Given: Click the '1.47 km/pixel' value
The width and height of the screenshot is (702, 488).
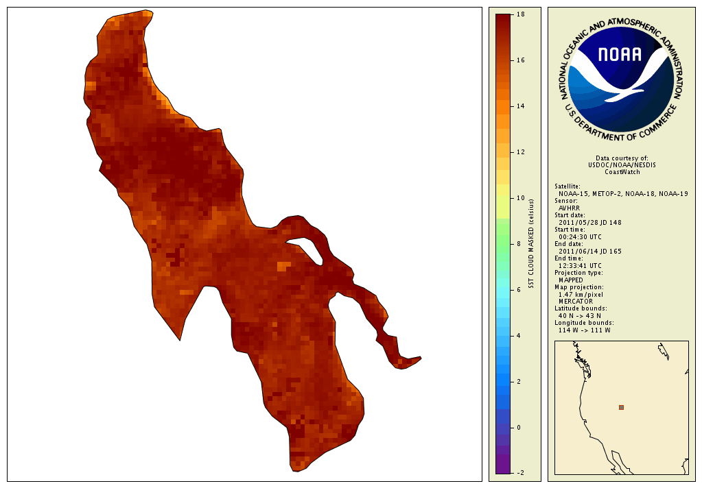Looking at the screenshot, I should click(581, 294).
